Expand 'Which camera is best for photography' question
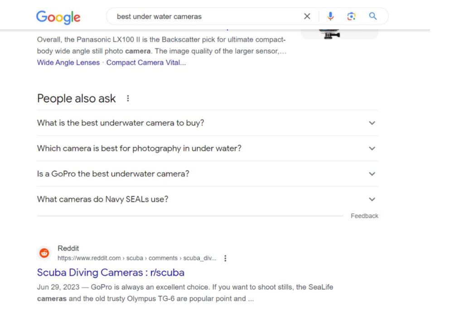 click(208, 148)
